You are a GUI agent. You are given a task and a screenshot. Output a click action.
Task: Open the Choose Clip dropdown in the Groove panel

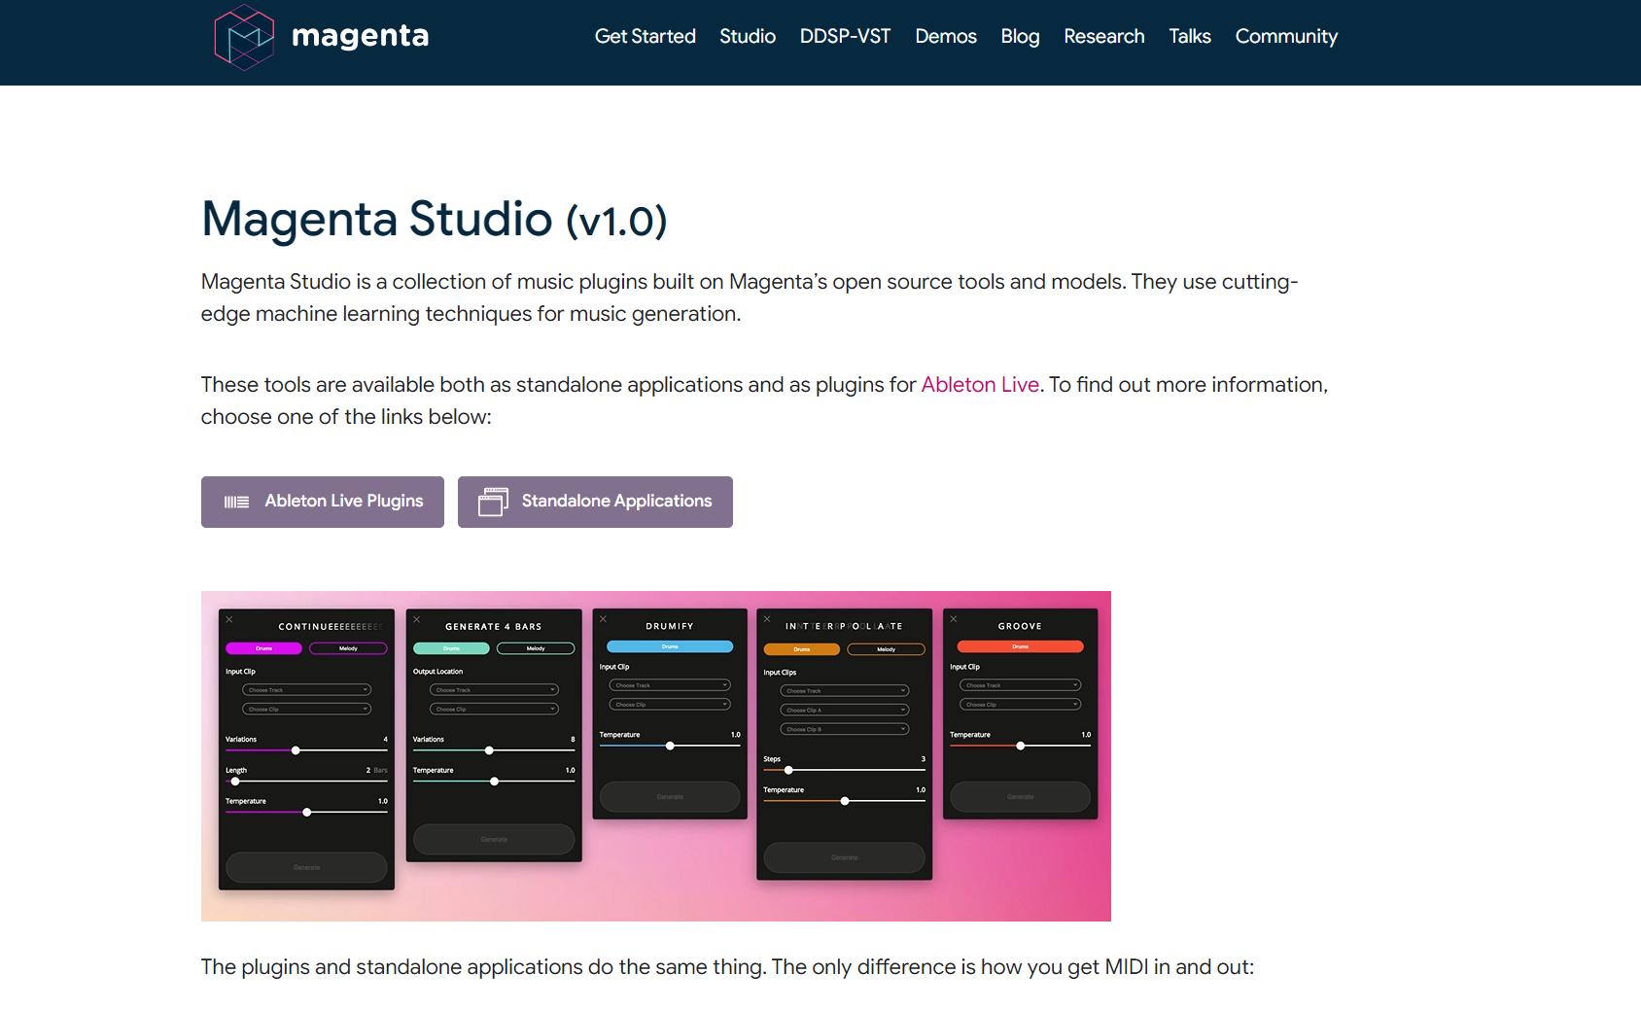1021,705
